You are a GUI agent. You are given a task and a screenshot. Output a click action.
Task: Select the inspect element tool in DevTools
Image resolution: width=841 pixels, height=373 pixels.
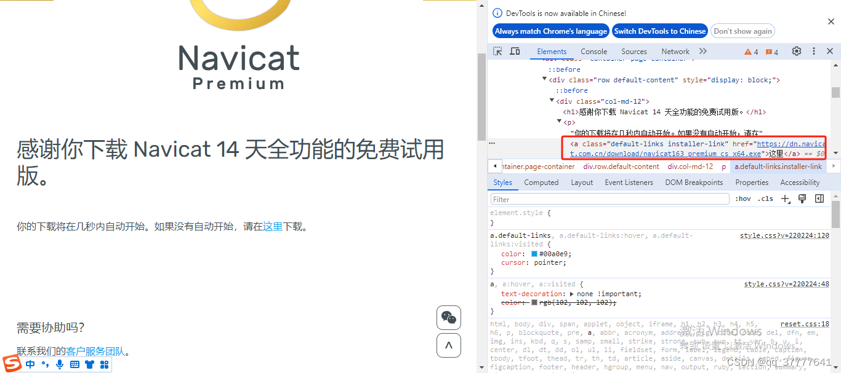click(x=497, y=52)
